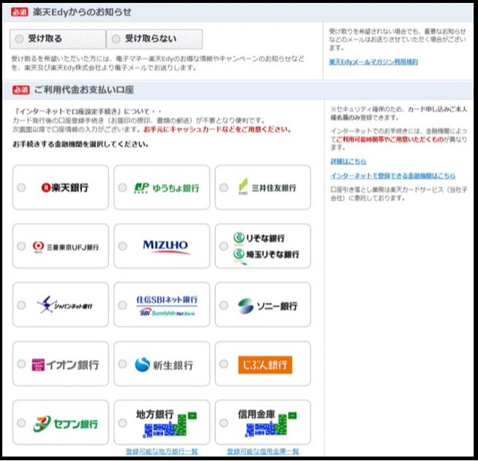Click the 地方銀行 Japan map image
Viewport: 478px width, 461px height.
(x=170, y=425)
